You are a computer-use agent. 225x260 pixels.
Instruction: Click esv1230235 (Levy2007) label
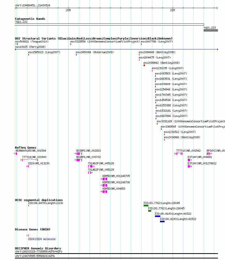pyautogui.click(x=168, y=68)
